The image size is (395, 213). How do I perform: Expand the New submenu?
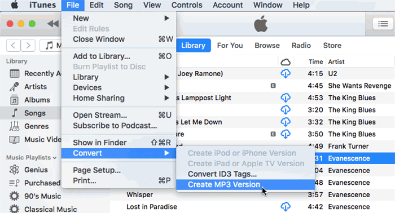pyautogui.click(x=118, y=19)
